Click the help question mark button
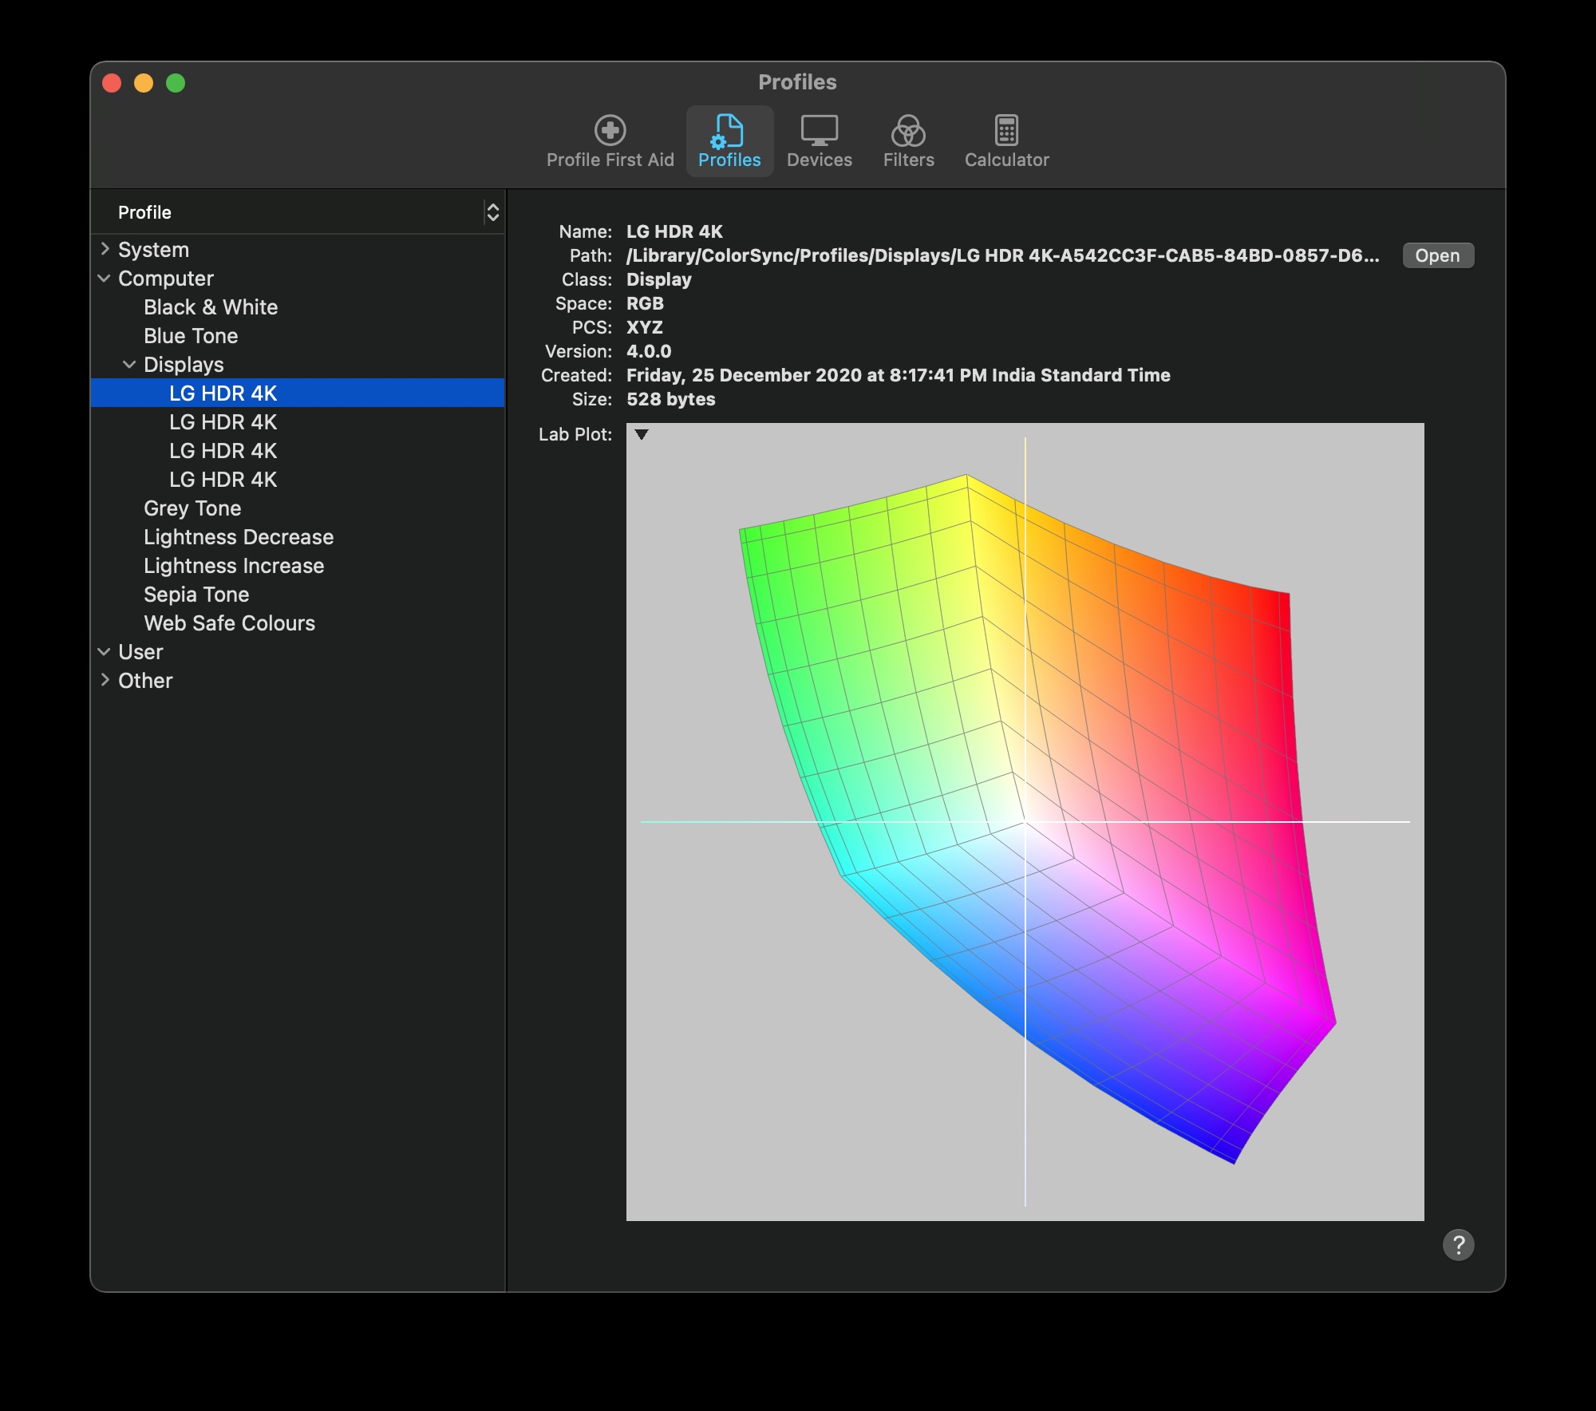The width and height of the screenshot is (1596, 1411). click(x=1457, y=1244)
